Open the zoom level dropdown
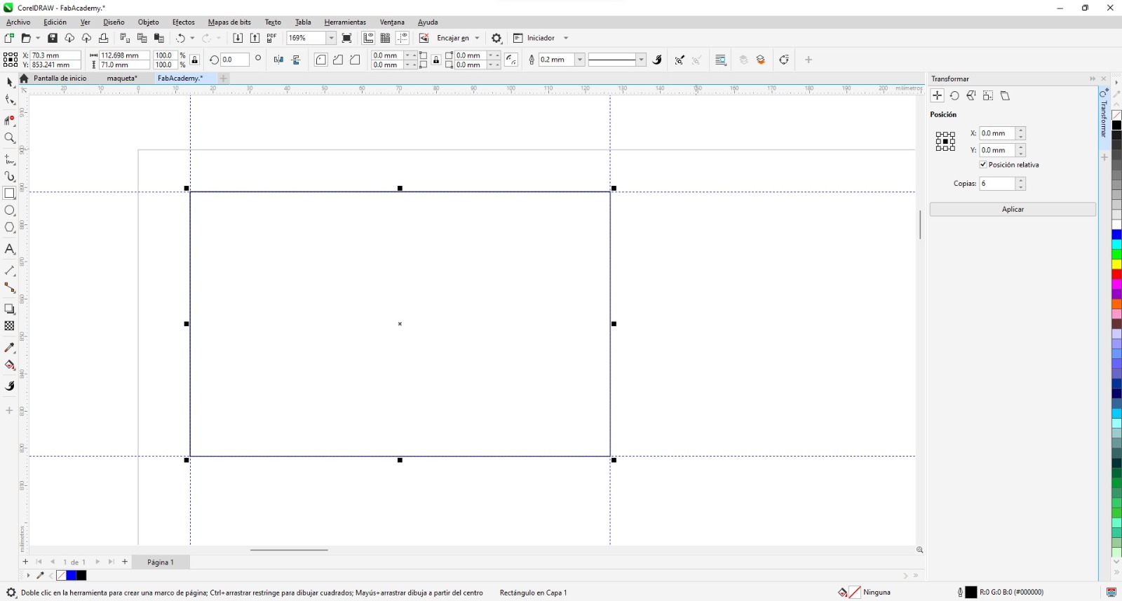The width and height of the screenshot is (1122, 601). click(x=331, y=38)
